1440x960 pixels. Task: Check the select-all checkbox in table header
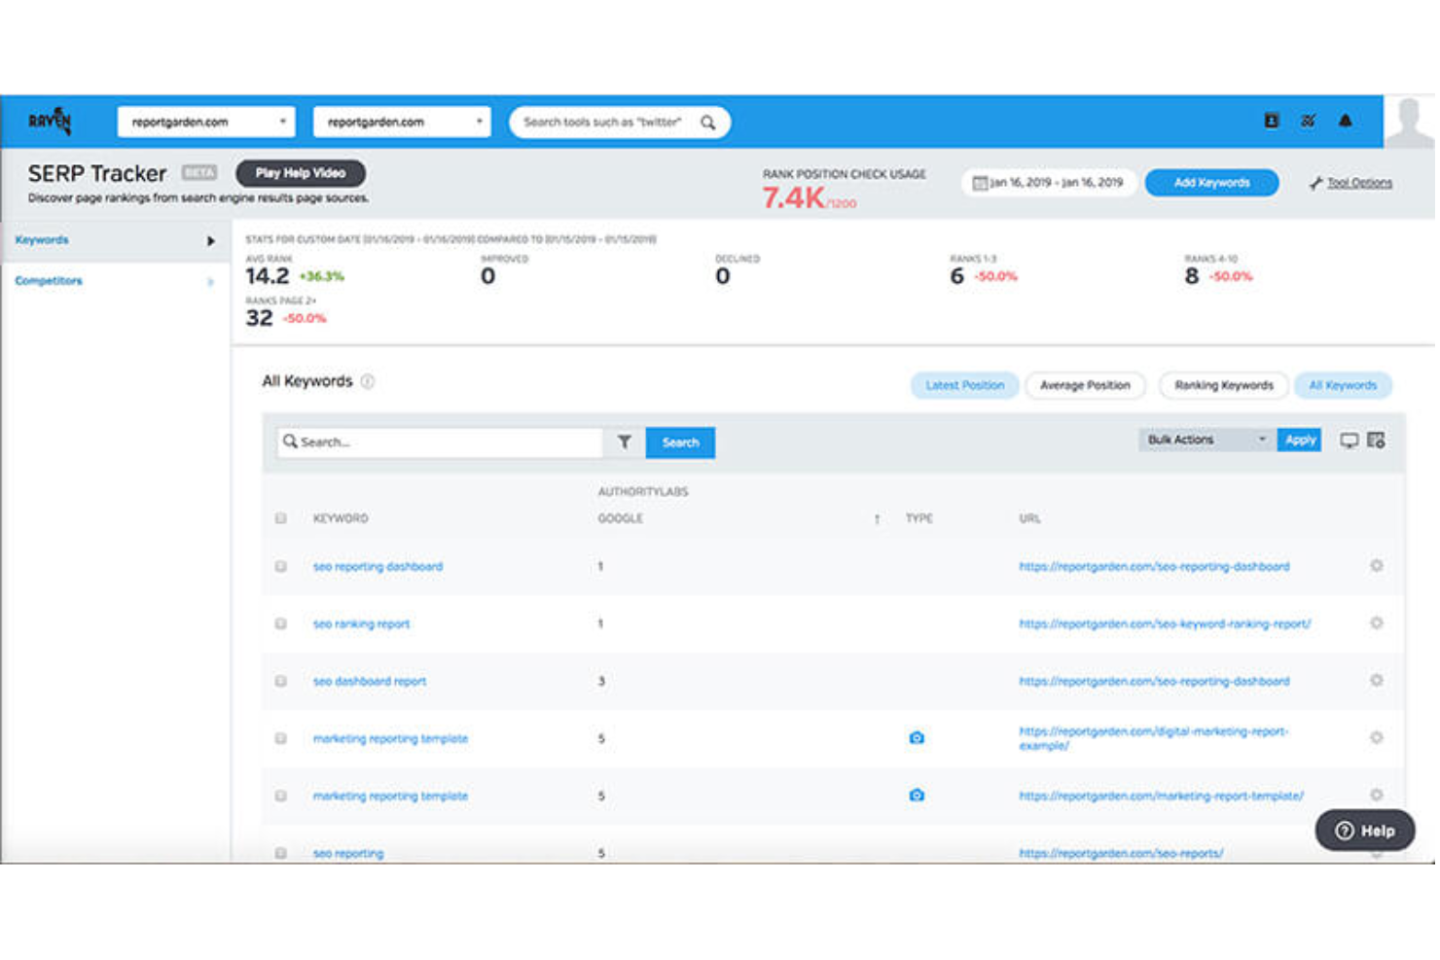(x=280, y=518)
